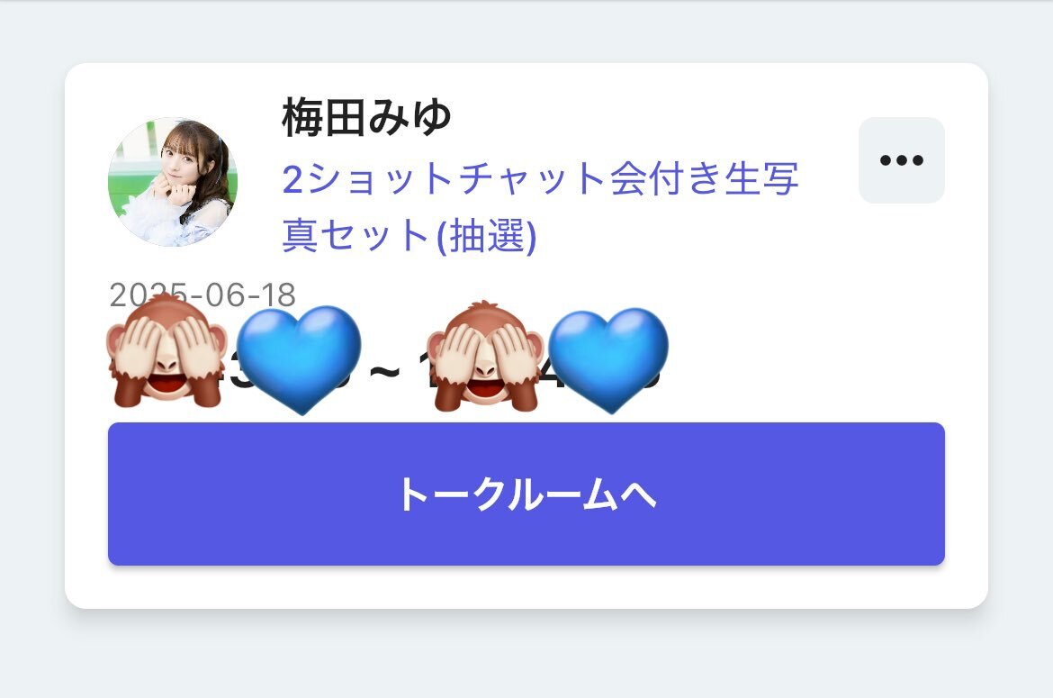Click the (抽選) text in the event title
1053x698 pixels.
(487, 236)
